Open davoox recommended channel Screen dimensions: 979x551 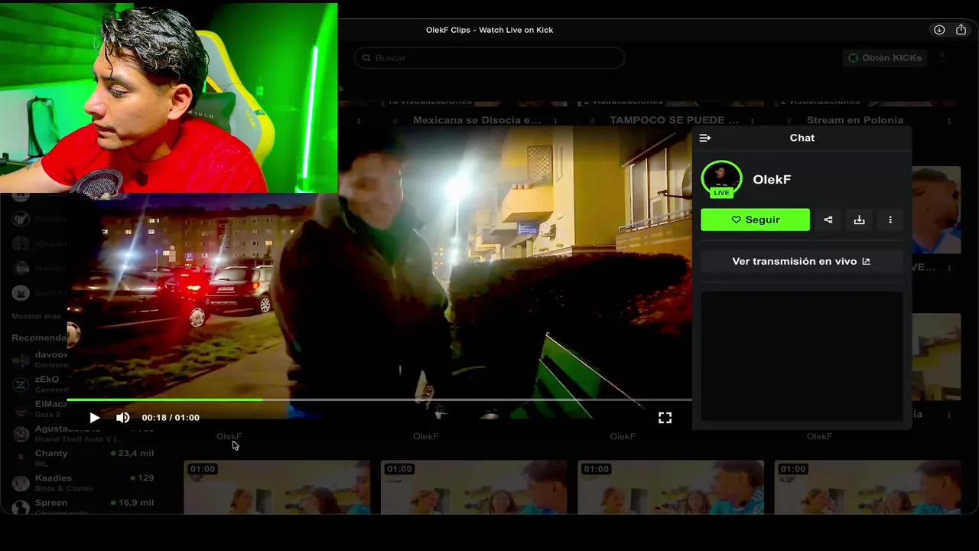(x=40, y=360)
